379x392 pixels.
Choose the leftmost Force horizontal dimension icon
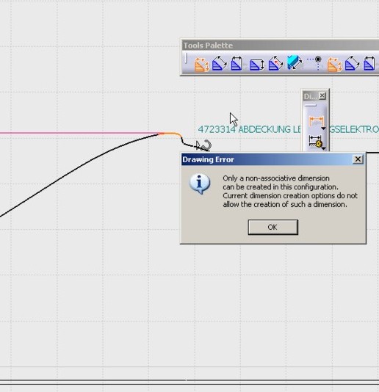click(x=237, y=63)
